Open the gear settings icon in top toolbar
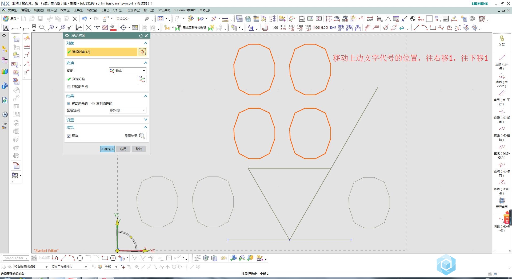The image size is (512, 279). point(473,19)
